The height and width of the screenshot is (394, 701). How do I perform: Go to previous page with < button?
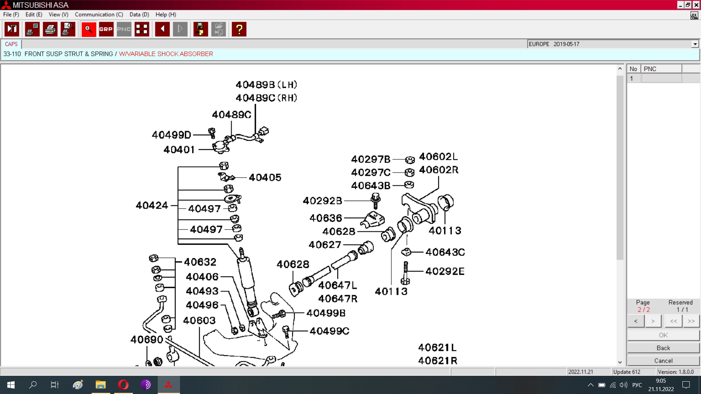636,321
